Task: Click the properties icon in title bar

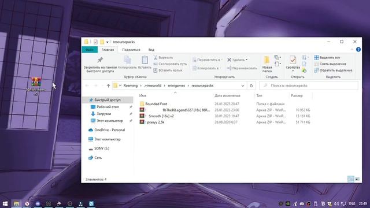Action: click(95, 42)
